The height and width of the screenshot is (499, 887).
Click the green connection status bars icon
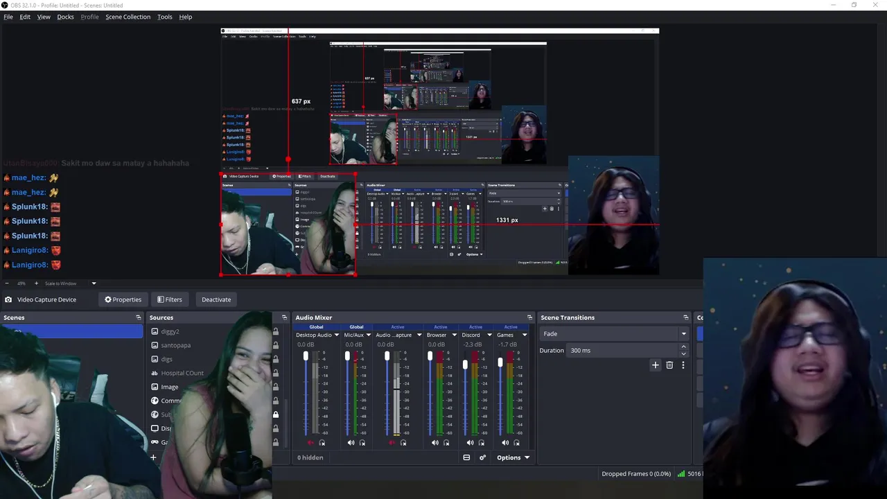point(681,474)
